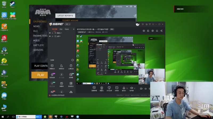Add 手机投屏 phone screen mirroring source

coord(109,89)
